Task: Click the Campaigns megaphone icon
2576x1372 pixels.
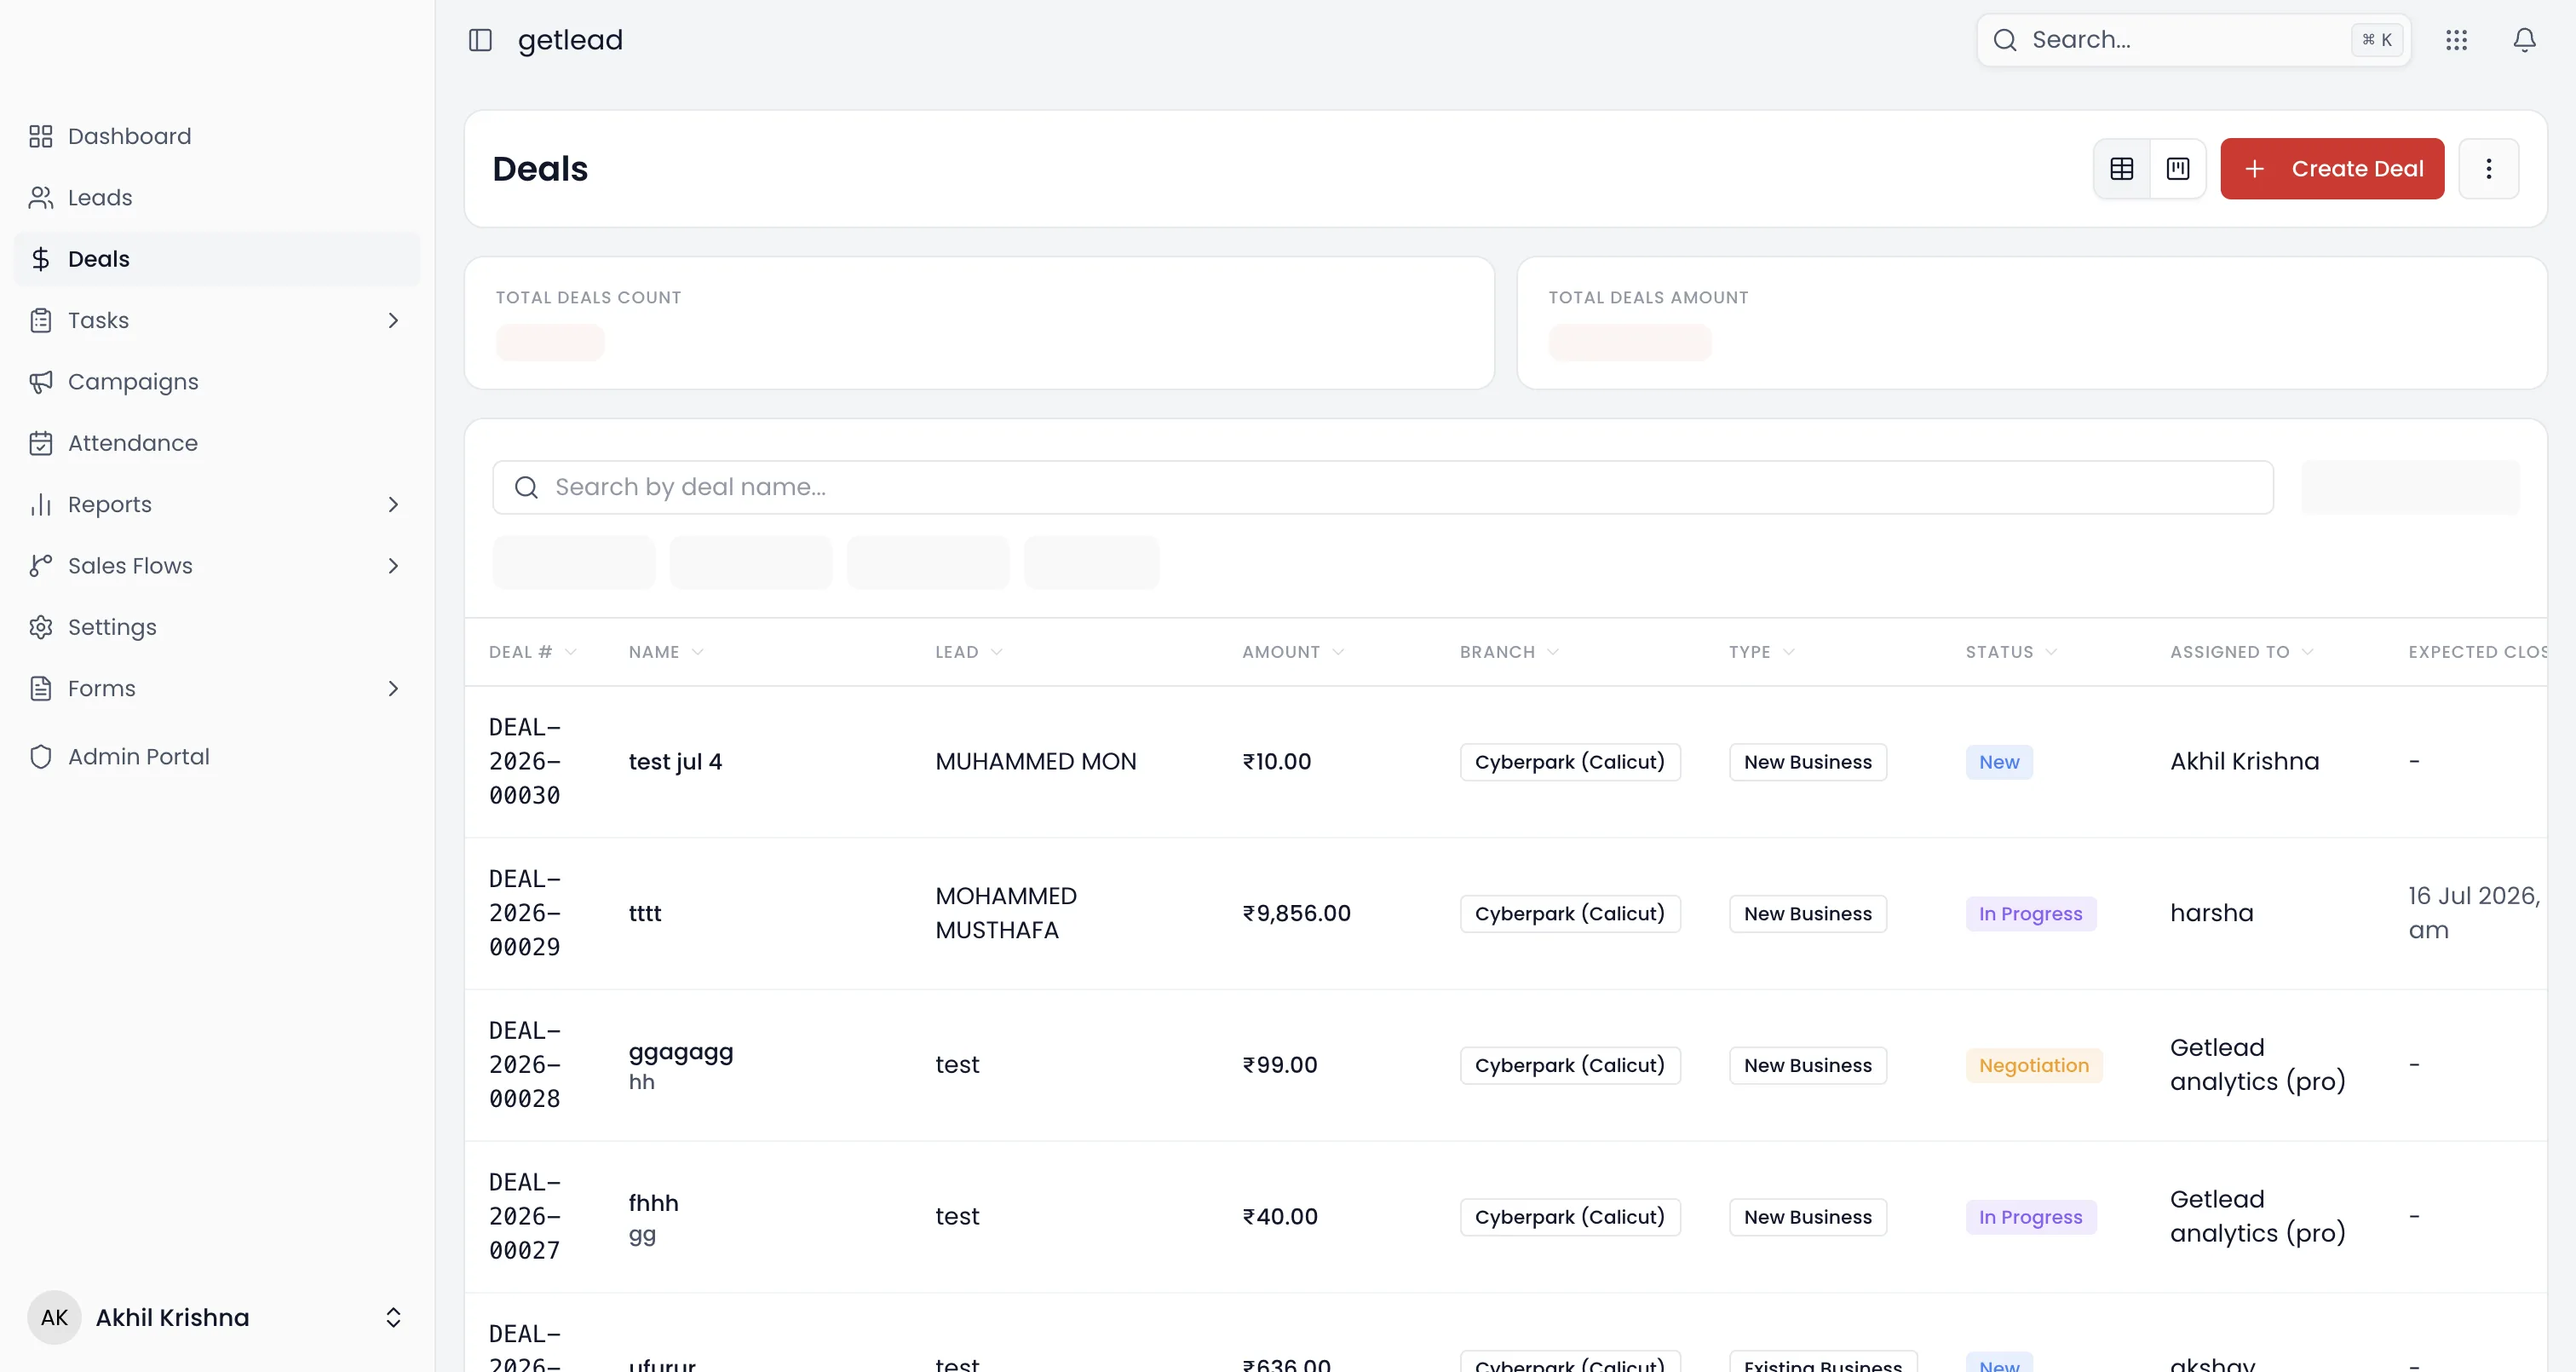Action: point(40,381)
